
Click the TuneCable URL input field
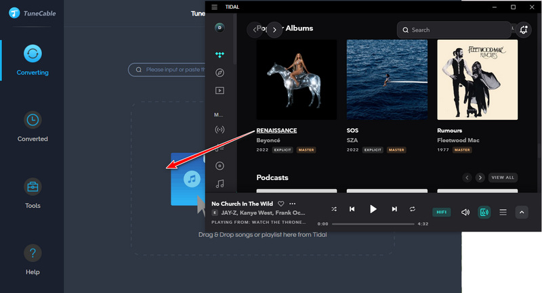coord(167,70)
